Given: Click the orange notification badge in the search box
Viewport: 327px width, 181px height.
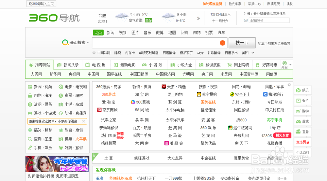Looking at the screenshot, I should pos(222,43).
